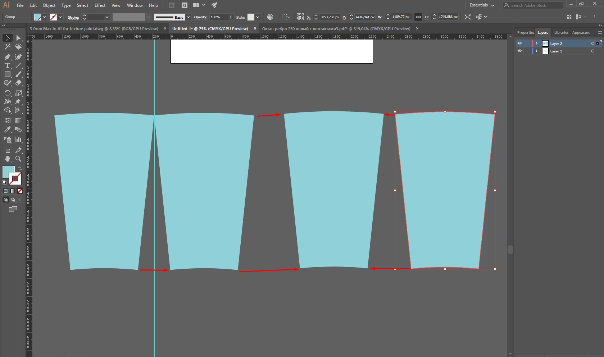This screenshot has width=604, height=357.
Task: Select the Symbol Sprayer tool
Action: [7, 140]
